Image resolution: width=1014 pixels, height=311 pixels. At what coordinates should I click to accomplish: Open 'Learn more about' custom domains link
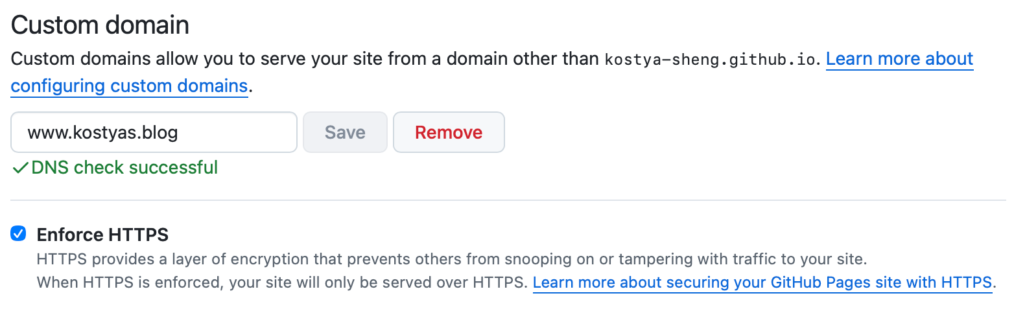[899, 59]
